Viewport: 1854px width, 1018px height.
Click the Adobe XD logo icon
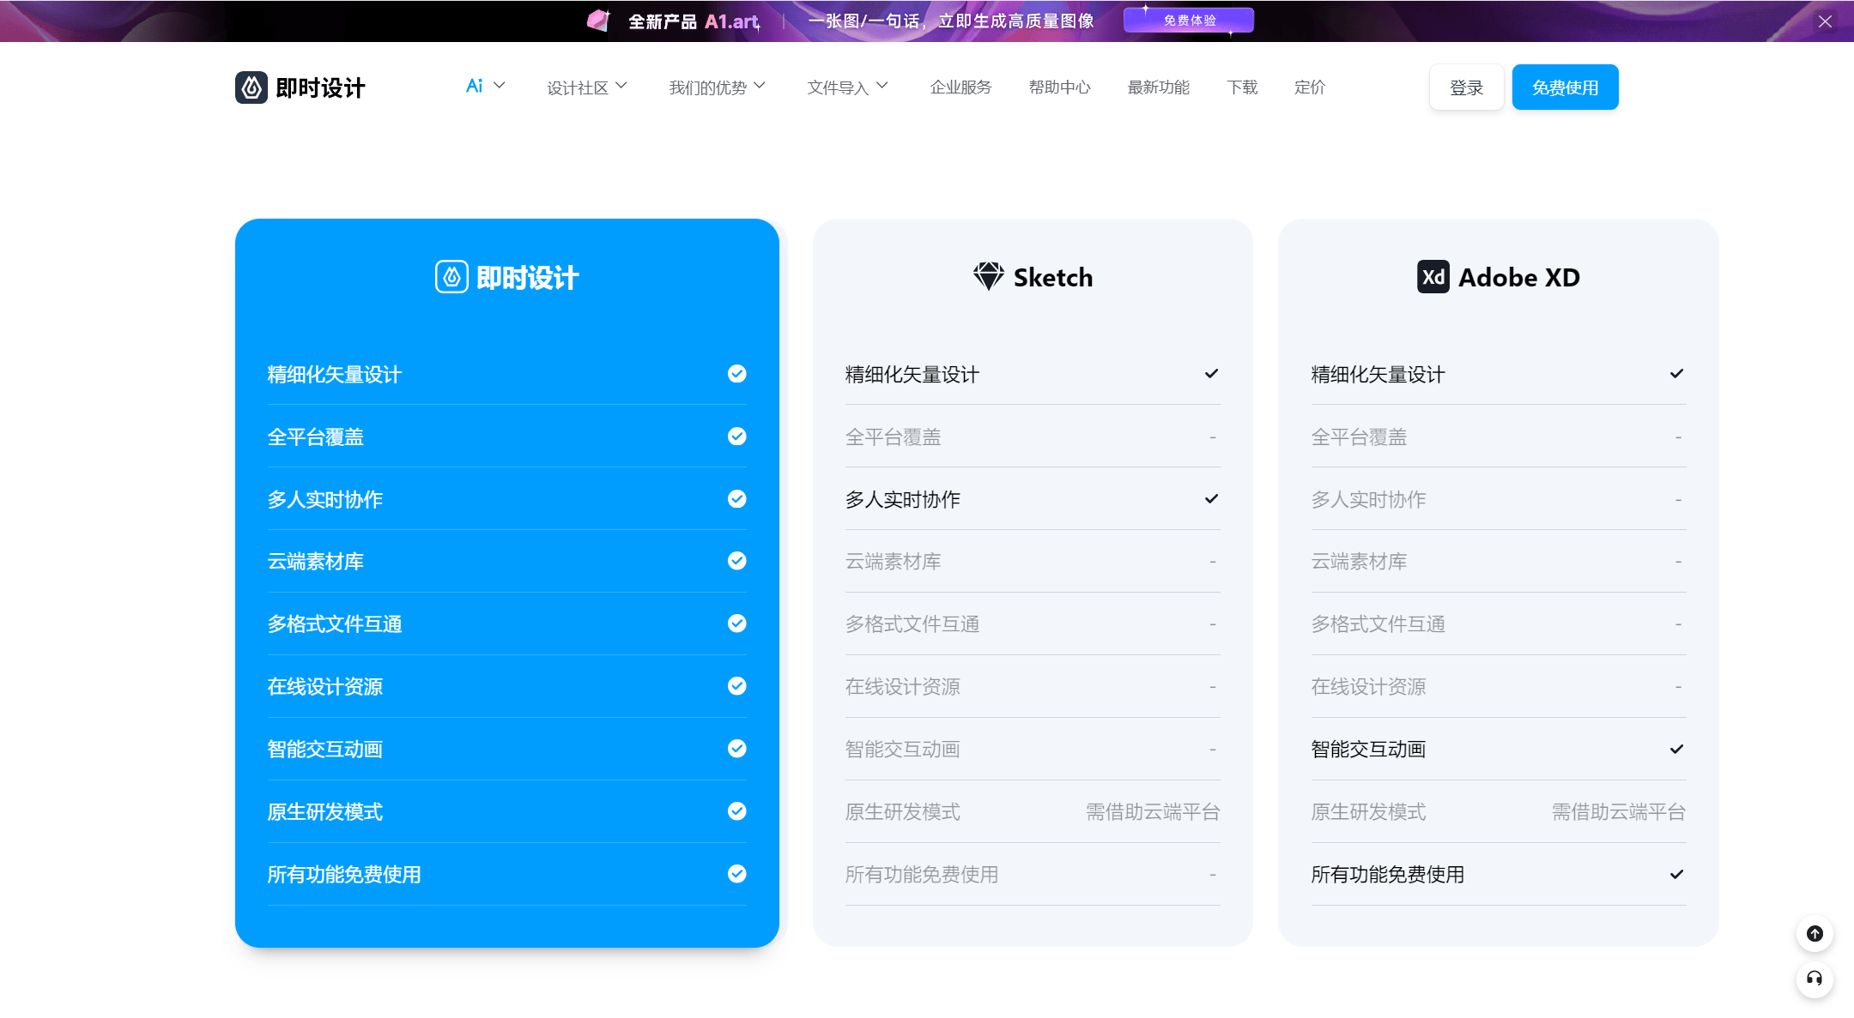pos(1433,277)
